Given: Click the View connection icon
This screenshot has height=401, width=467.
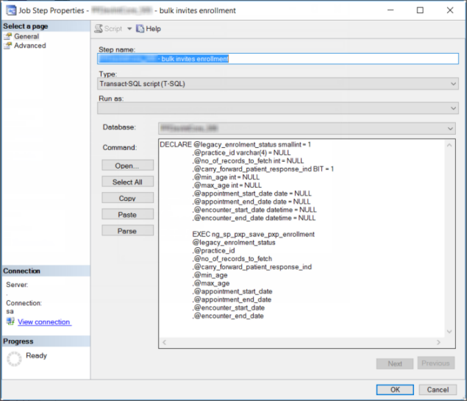Looking at the screenshot, I should click(10, 322).
